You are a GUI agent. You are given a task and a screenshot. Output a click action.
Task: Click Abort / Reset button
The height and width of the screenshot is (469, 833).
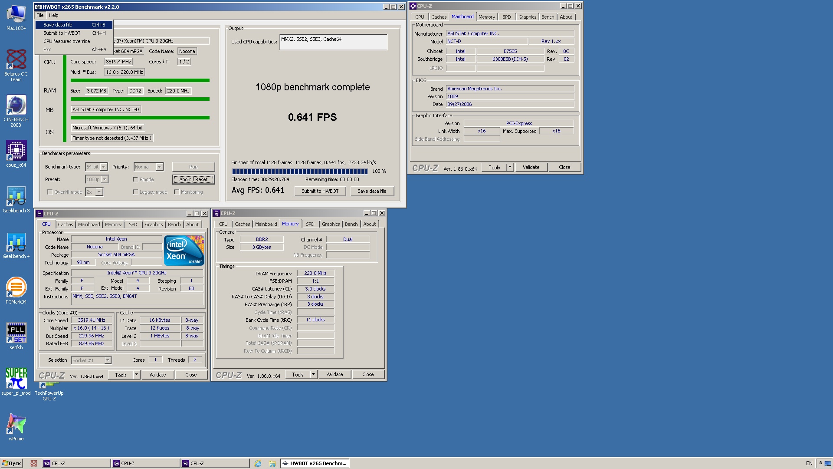pos(193,179)
